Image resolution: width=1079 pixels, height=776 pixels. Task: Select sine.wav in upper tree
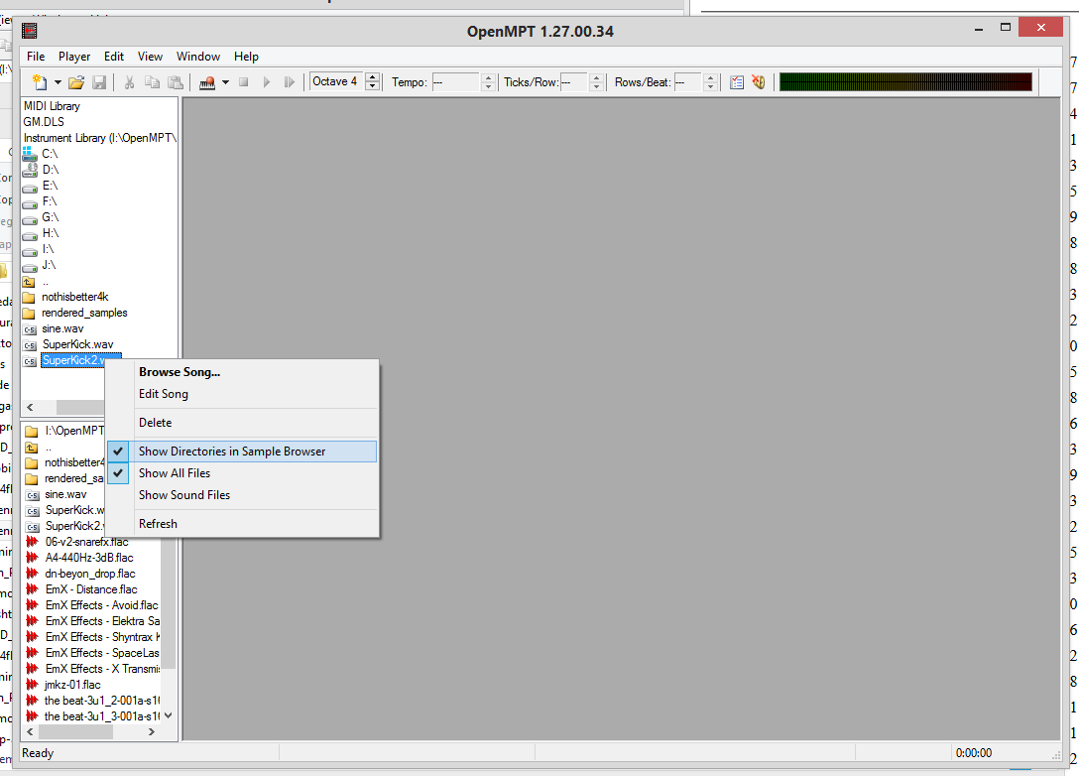[x=62, y=328]
